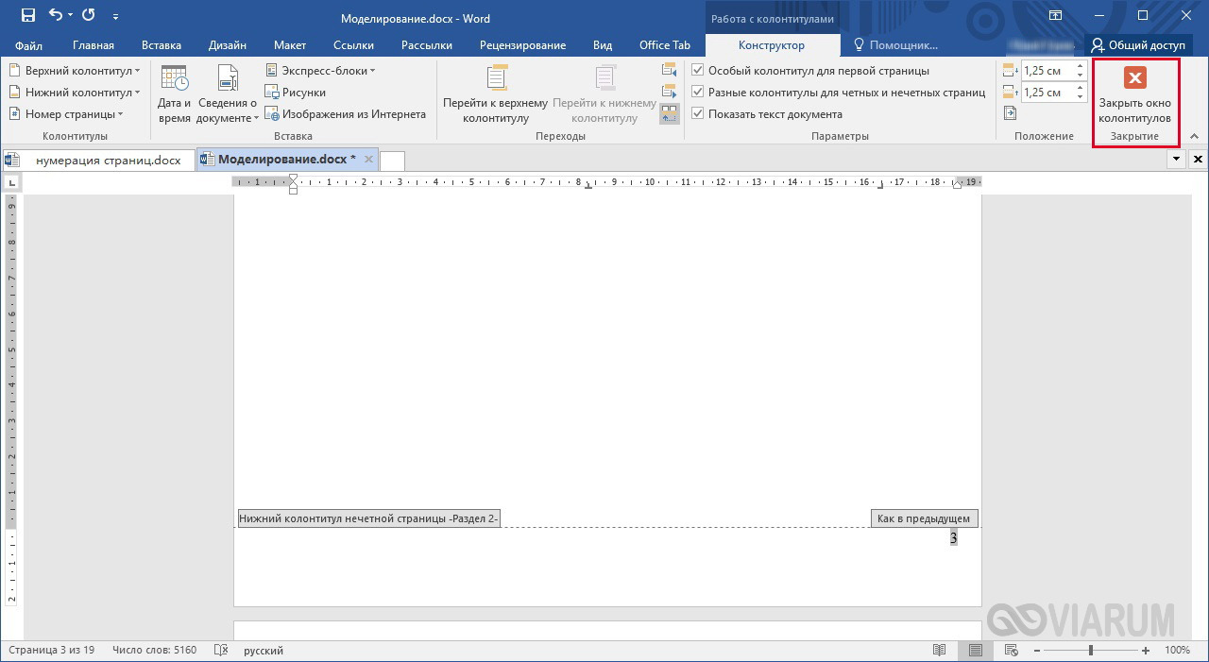Open the Экспресс-блоки dropdown

pos(320,71)
